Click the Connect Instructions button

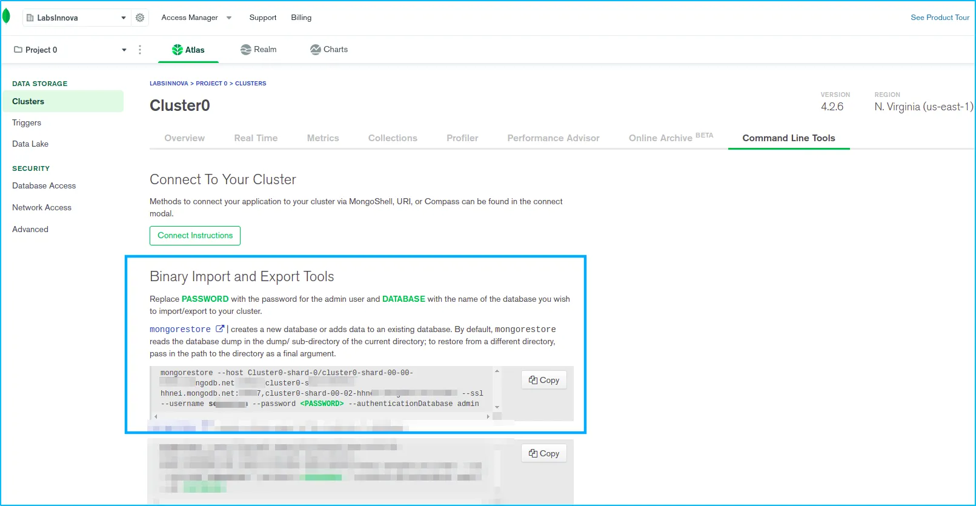195,236
